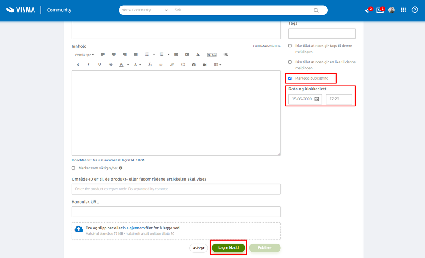Click the 'Dato og klokkeslett' label
425x258 pixels.
[x=307, y=89]
